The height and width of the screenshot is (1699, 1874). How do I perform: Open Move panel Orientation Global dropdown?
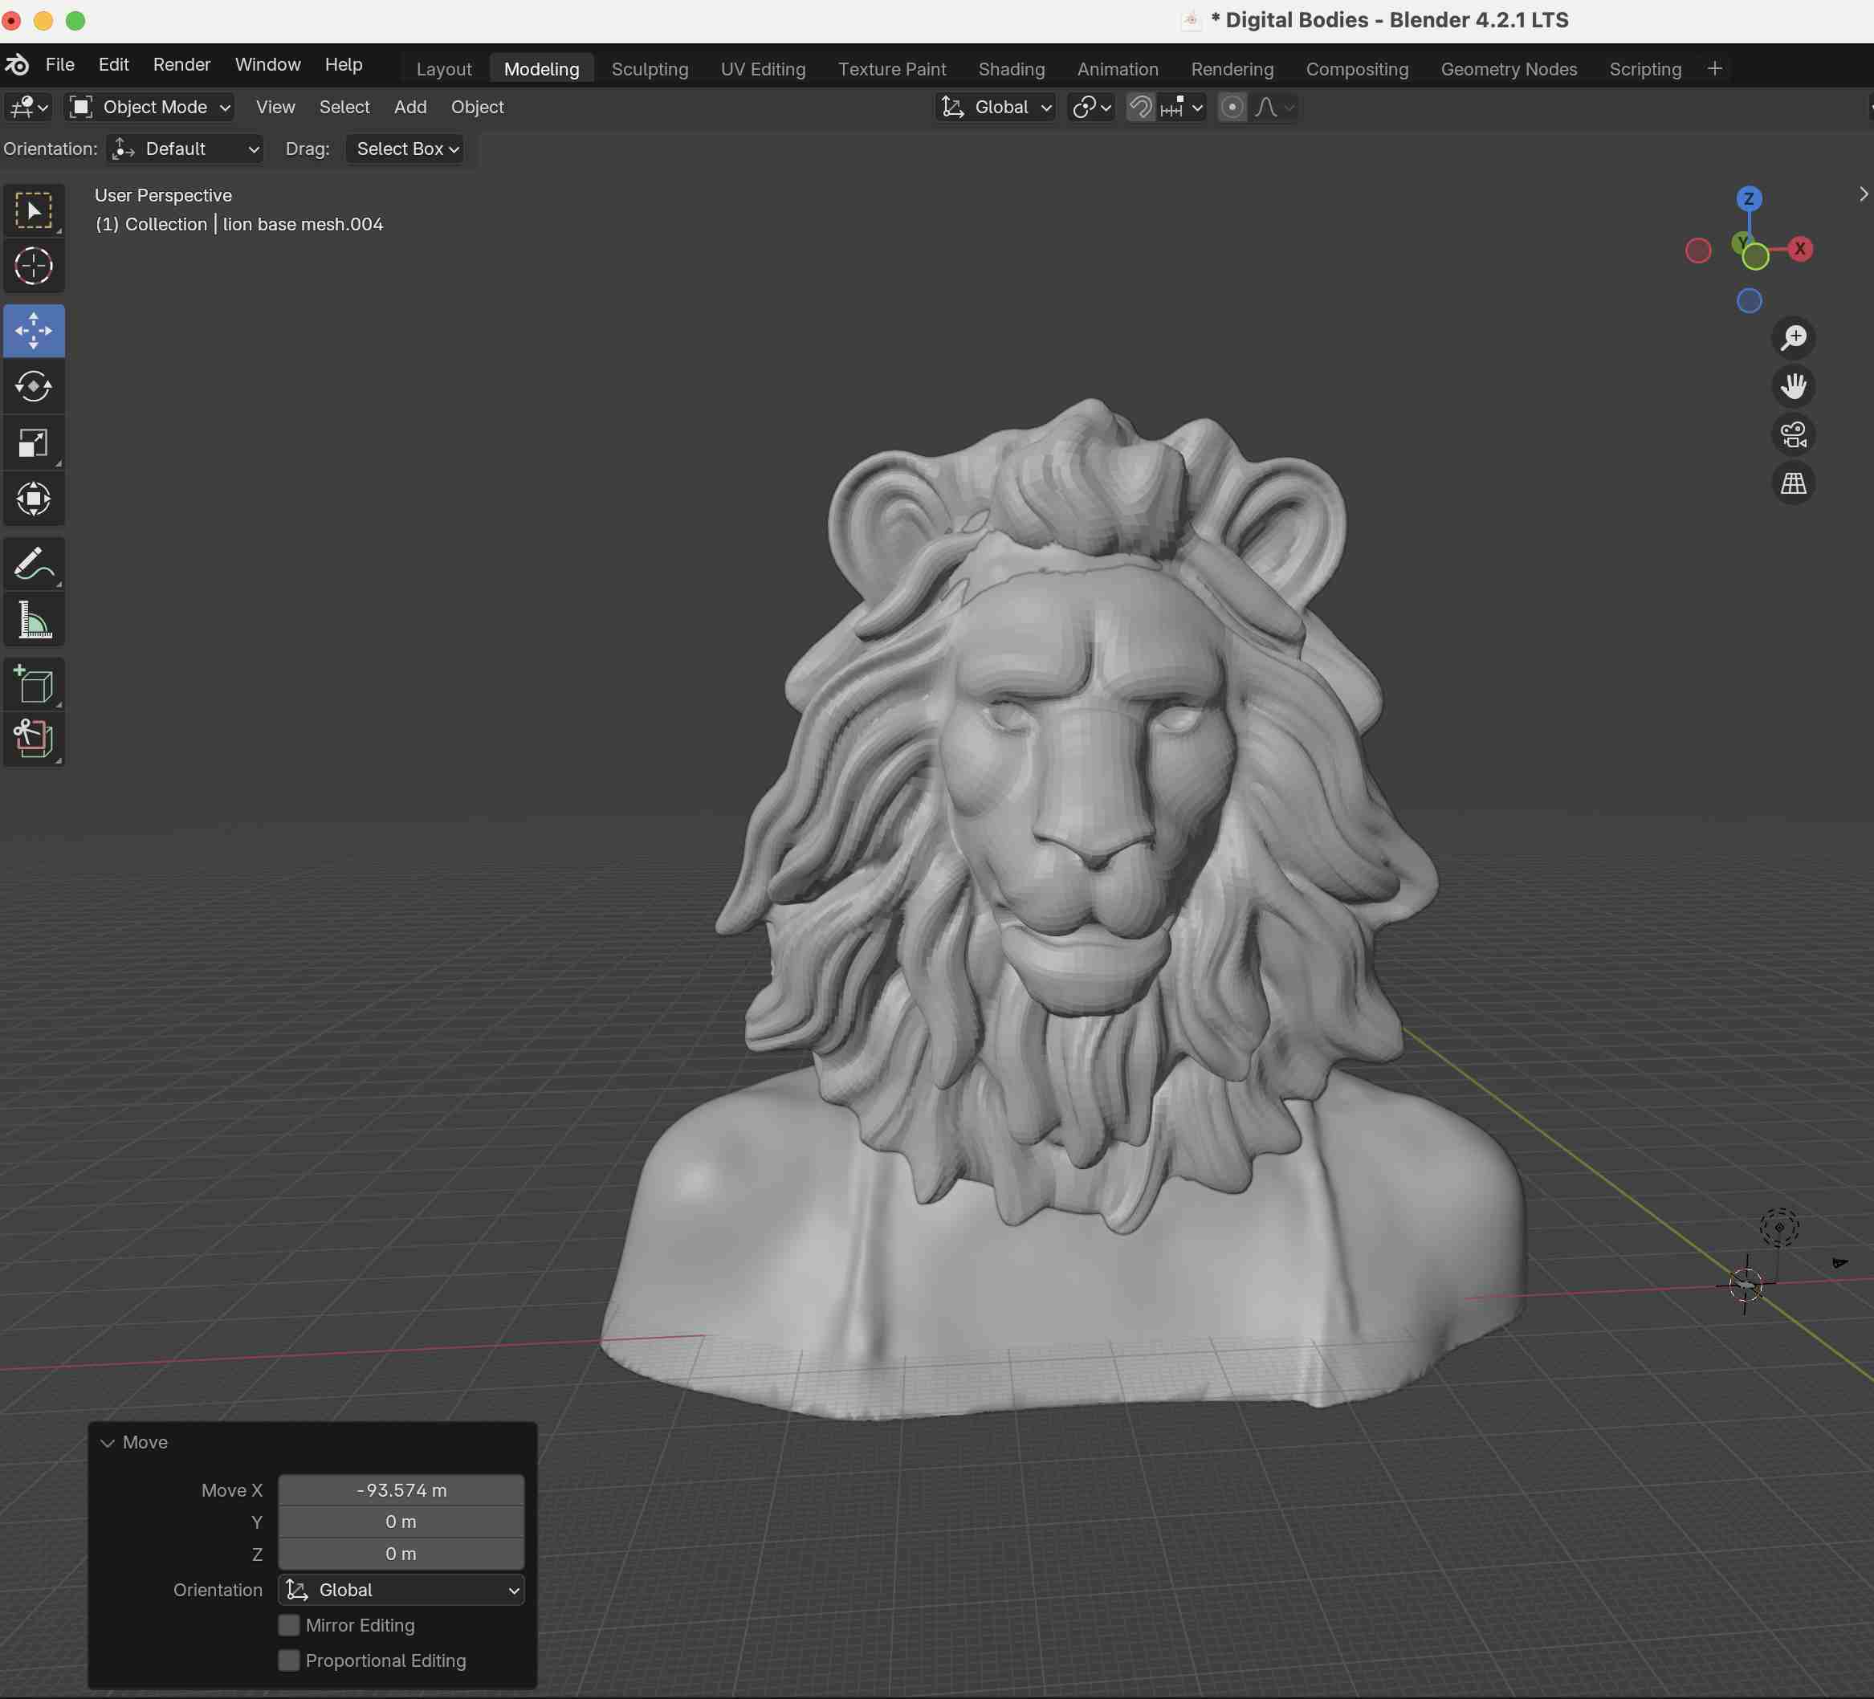401,1589
